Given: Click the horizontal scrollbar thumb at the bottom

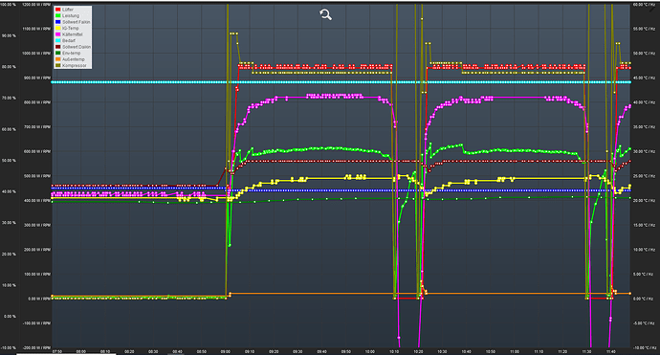Looking at the screenshot, I should (66, 354).
